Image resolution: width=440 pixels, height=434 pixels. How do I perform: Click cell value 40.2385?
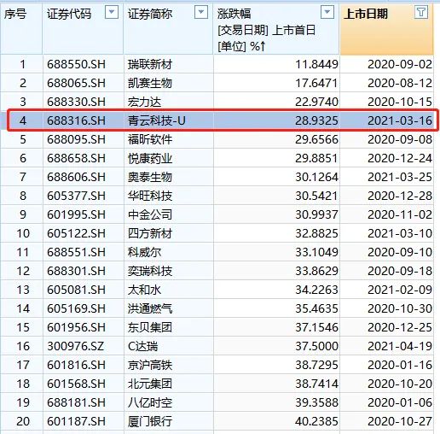316,421
